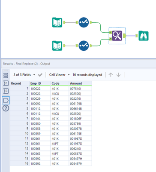The width and height of the screenshot is (156, 172).
Task: Sort by Amount column header
Action: [80, 83]
